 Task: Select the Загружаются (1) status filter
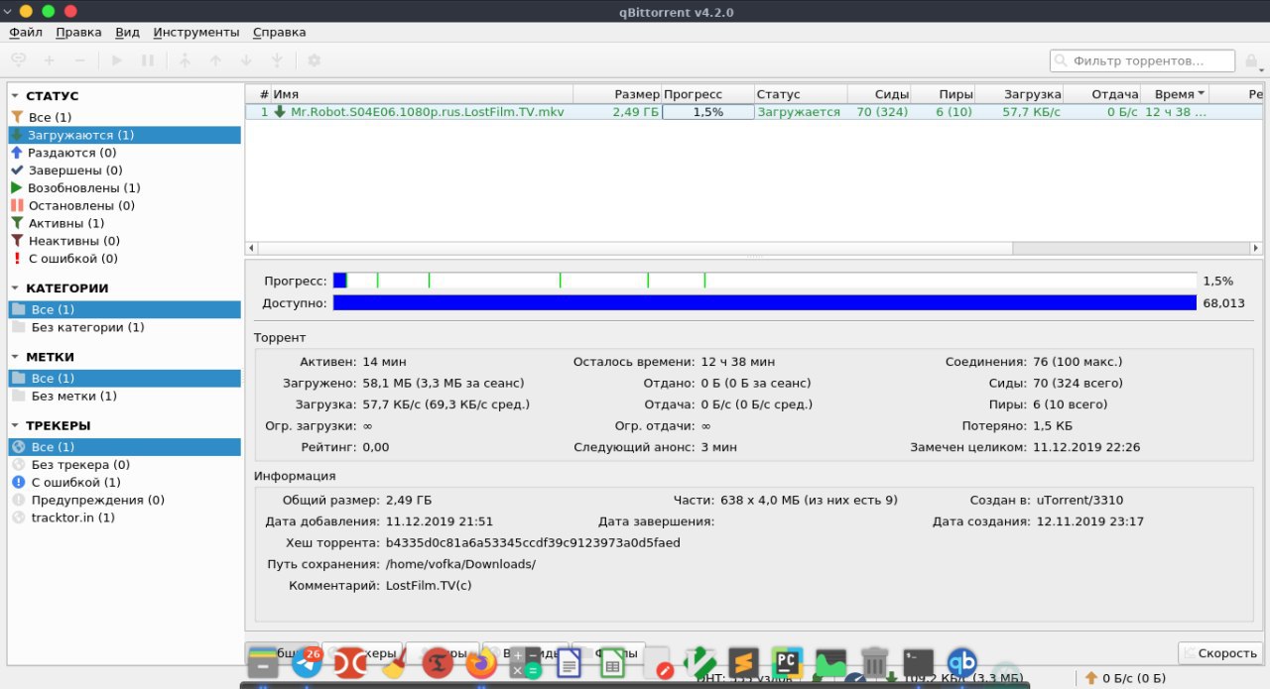(x=124, y=135)
